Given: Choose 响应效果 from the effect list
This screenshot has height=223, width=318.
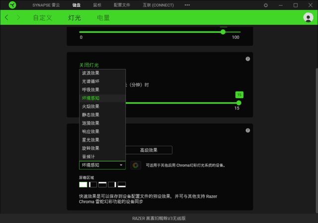Looking at the screenshot, I should tap(102, 131).
